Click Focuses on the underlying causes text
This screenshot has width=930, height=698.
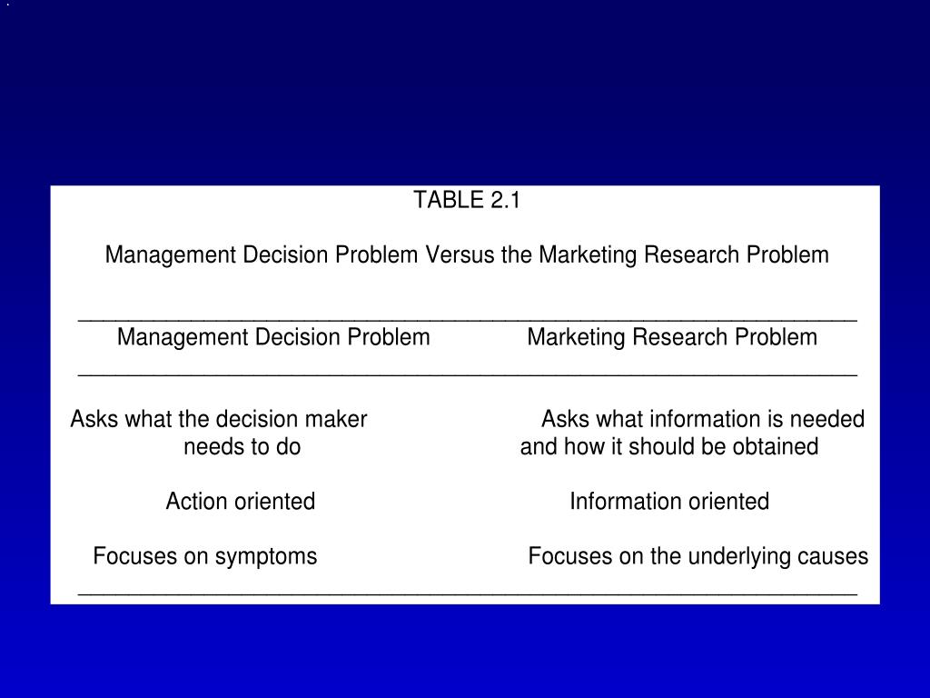point(698,557)
